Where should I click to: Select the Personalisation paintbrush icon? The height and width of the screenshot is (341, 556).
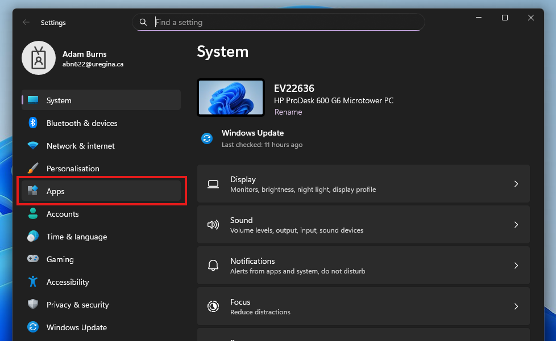click(33, 168)
